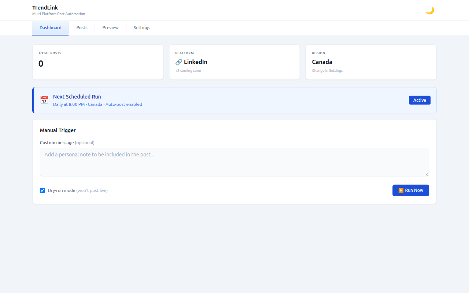The width and height of the screenshot is (469, 293).
Task: Click the link chain icon beside LinkedIn
Action: click(179, 62)
